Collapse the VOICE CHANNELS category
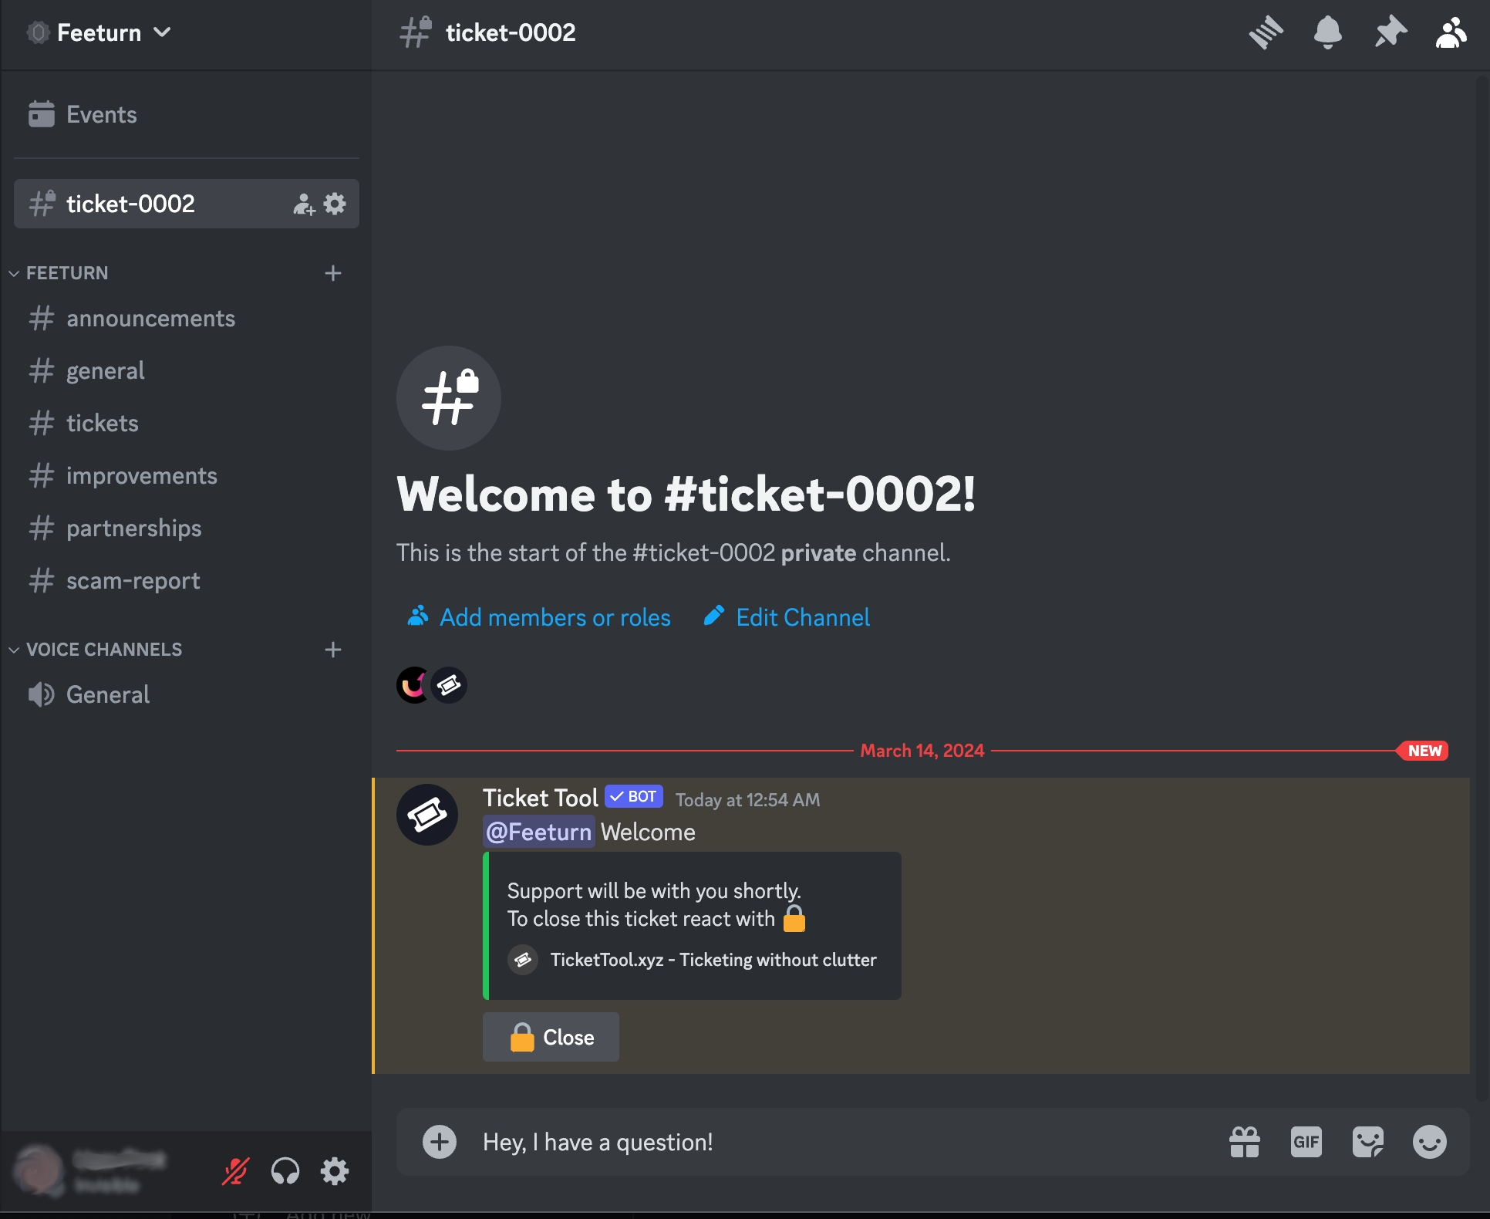This screenshot has width=1490, height=1219. point(103,650)
